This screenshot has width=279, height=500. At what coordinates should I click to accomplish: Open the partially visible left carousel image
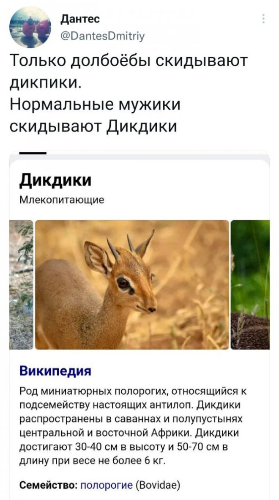21,284
